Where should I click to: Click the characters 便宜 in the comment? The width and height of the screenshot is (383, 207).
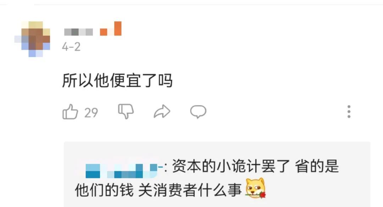125,80
